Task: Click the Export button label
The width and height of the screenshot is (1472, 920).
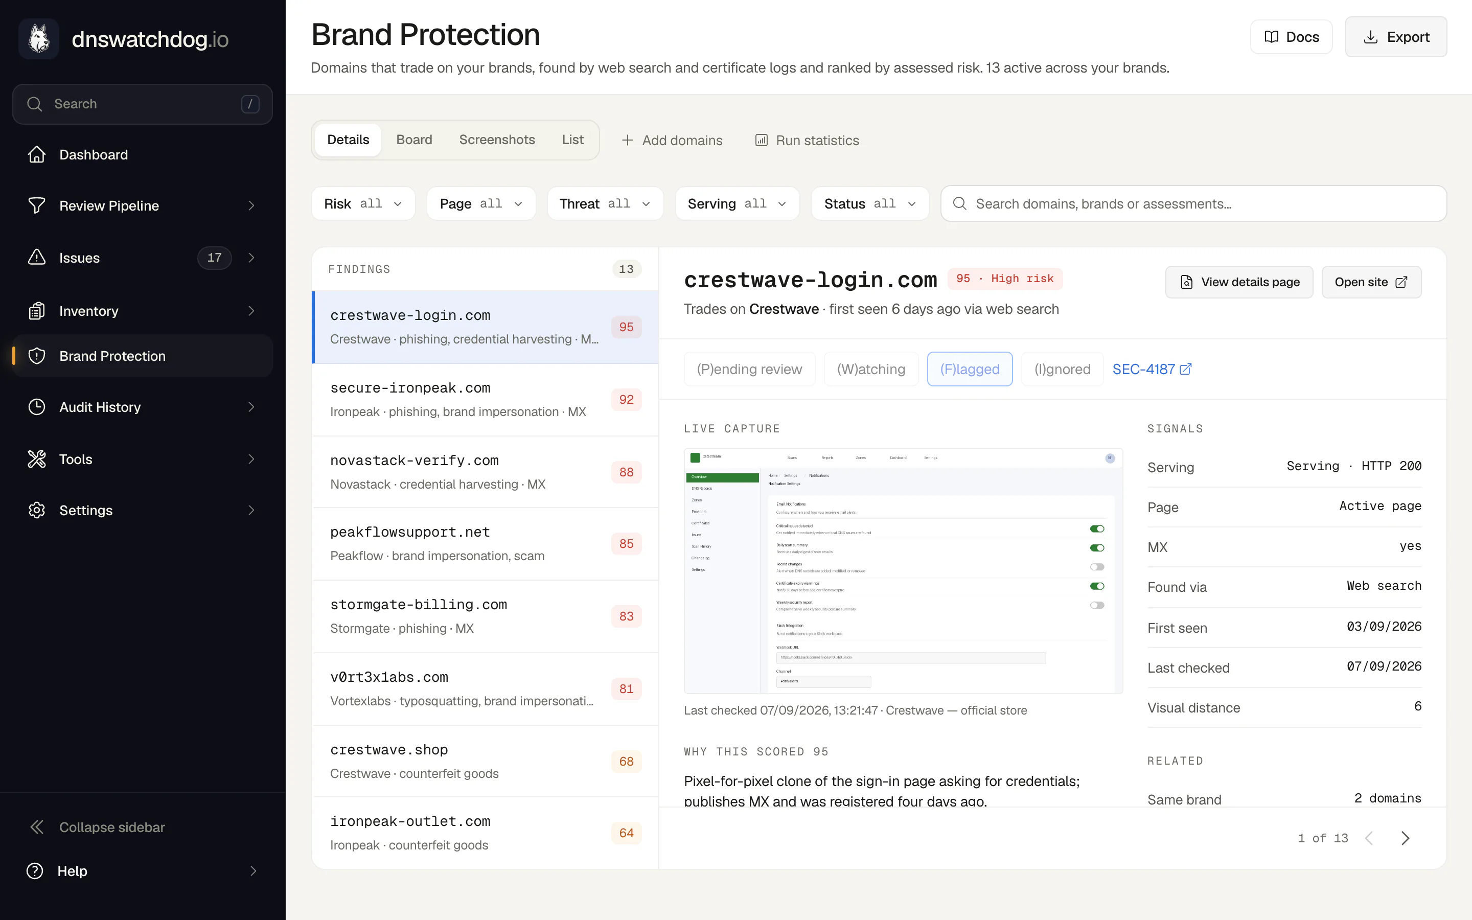Action: 1408,37
